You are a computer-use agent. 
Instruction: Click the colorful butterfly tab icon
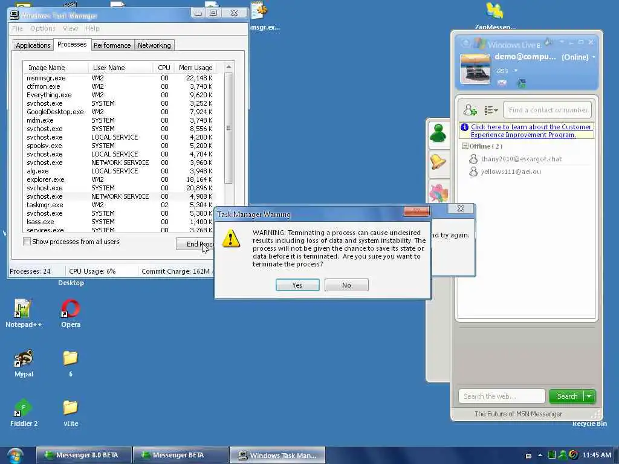coord(439,193)
